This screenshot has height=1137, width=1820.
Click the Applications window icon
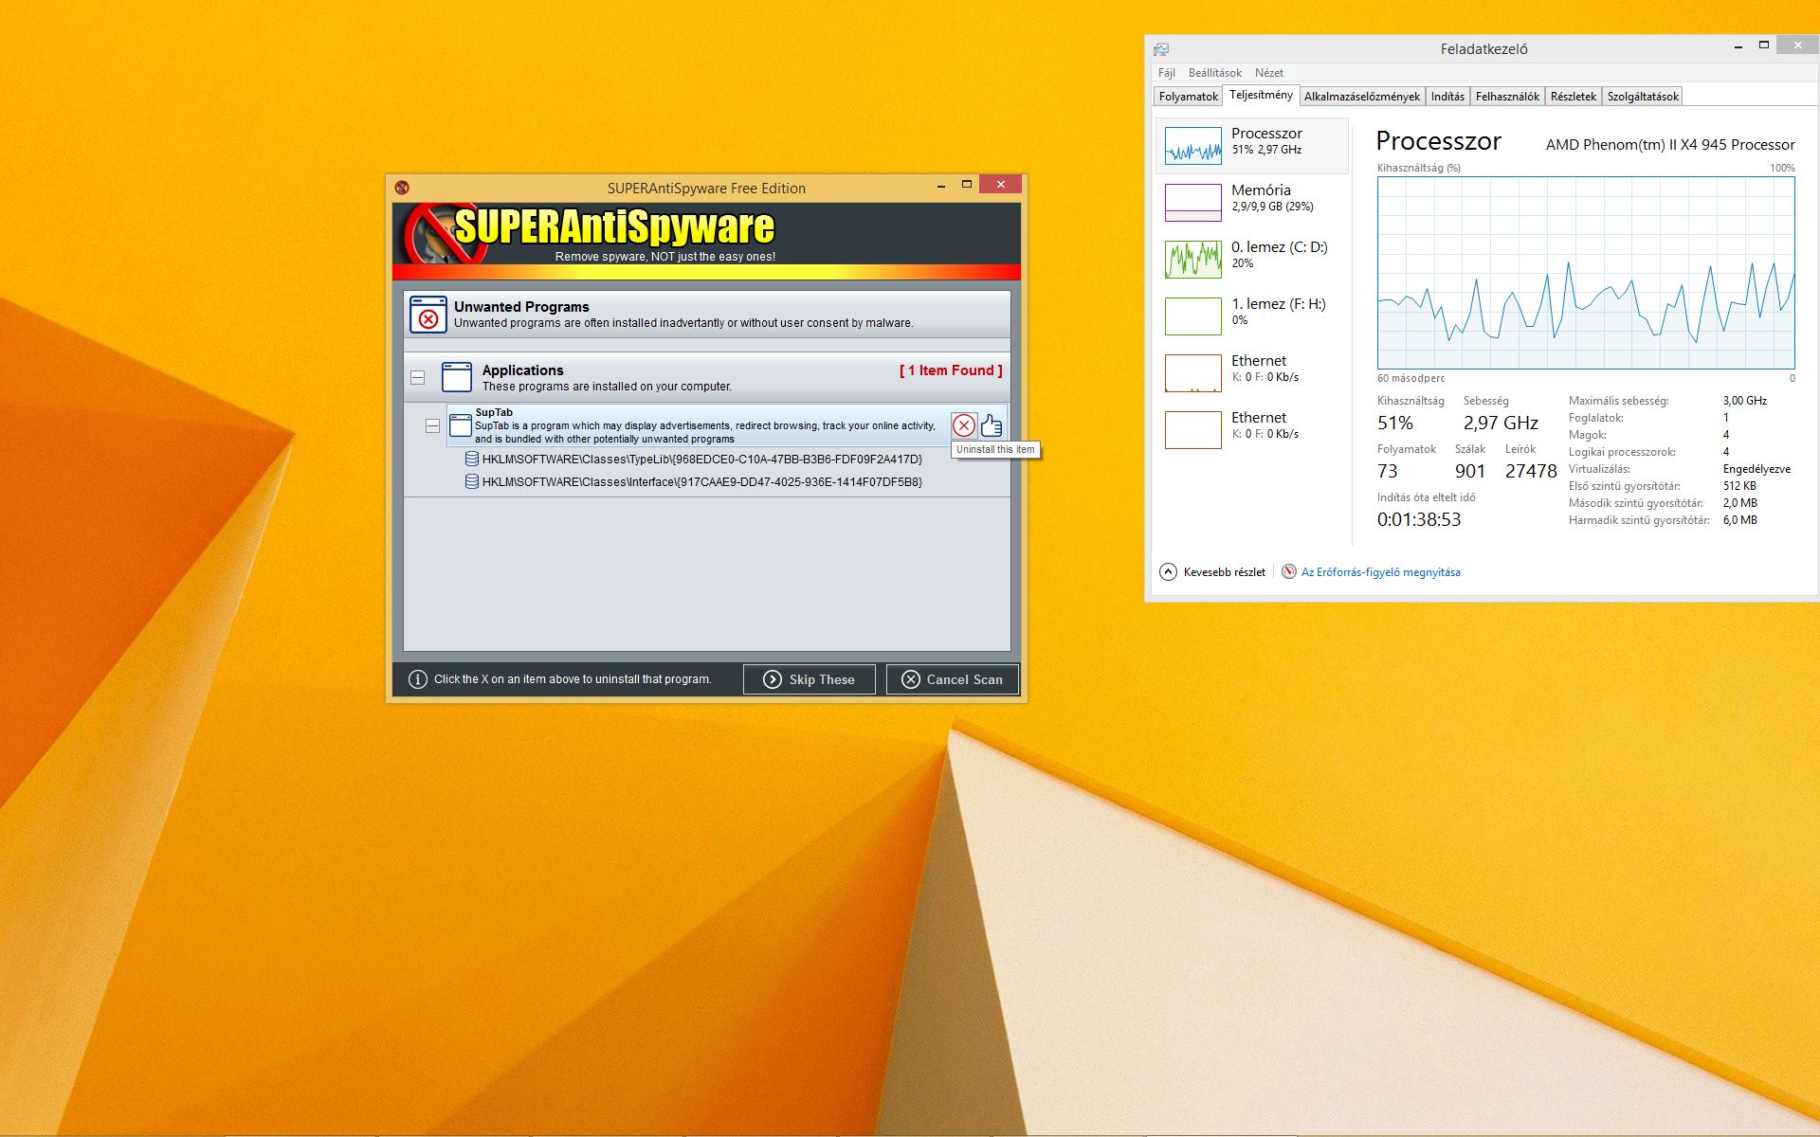456,377
